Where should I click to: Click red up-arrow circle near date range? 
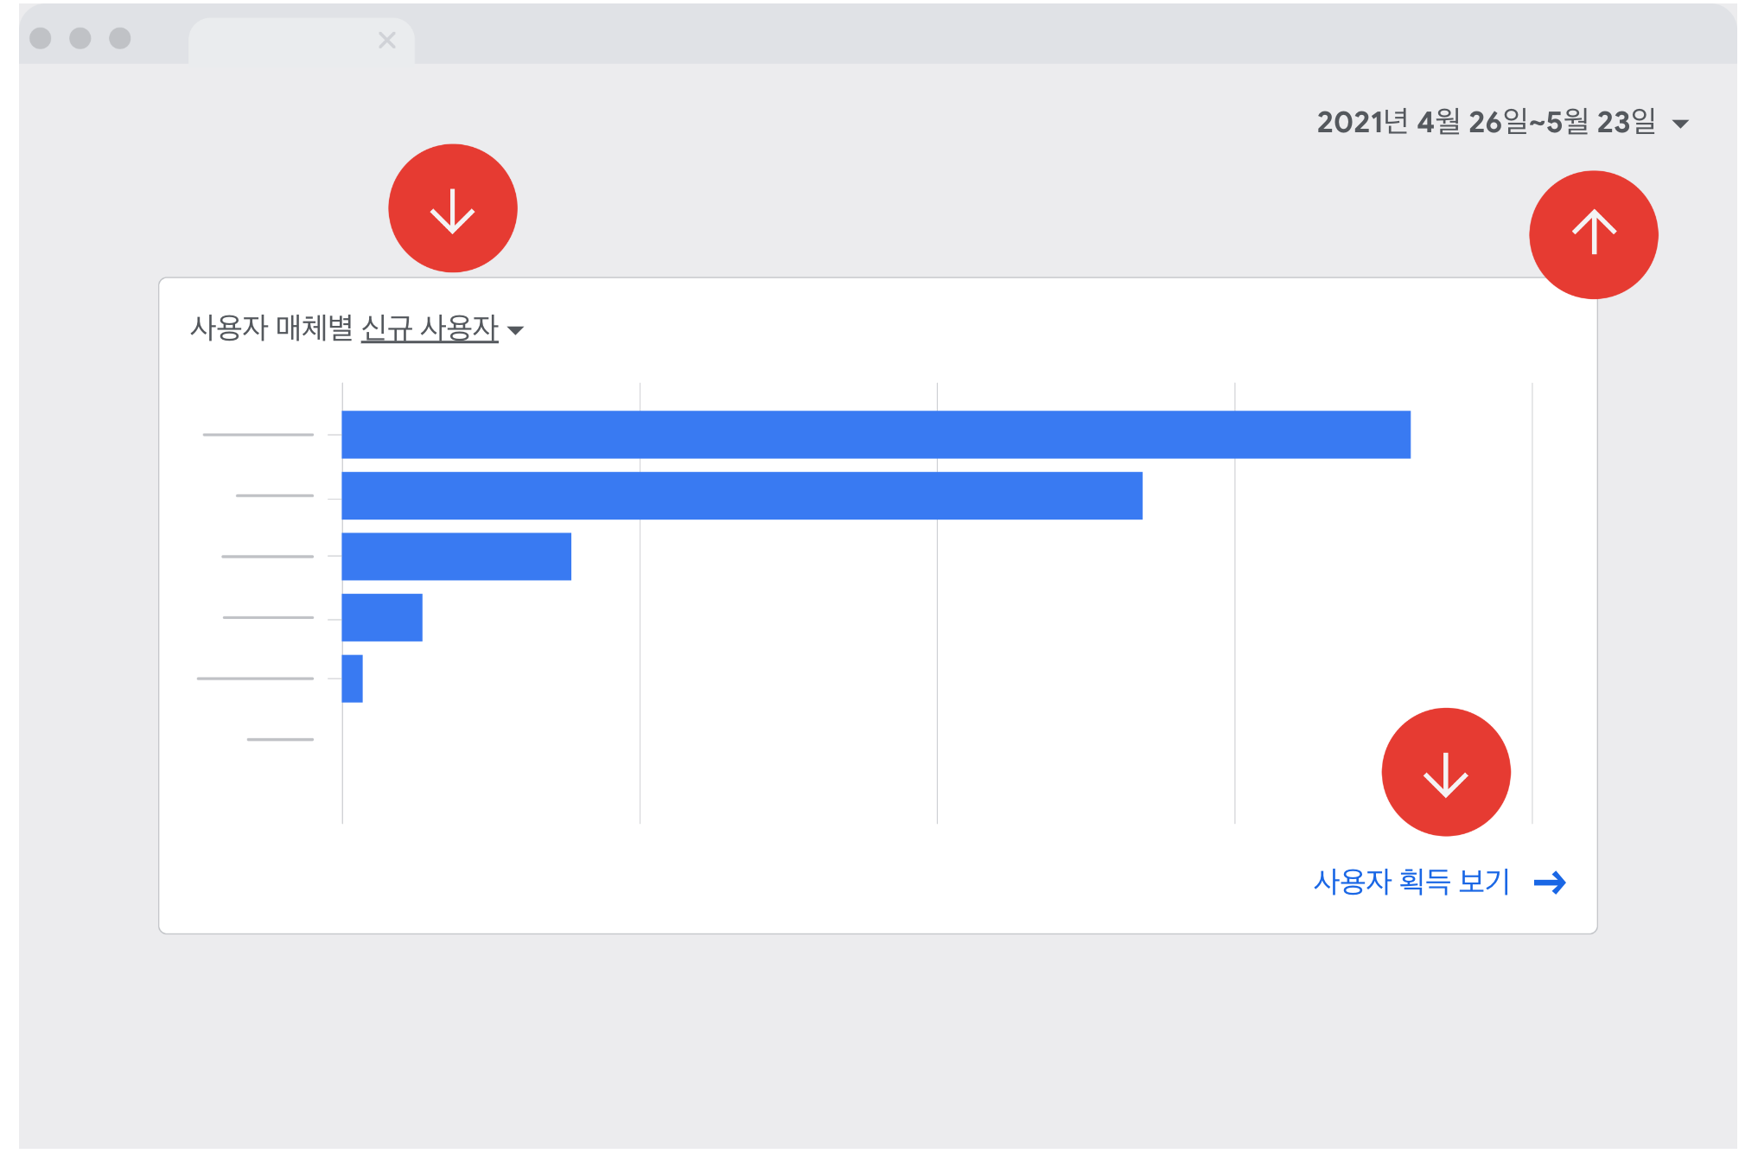tap(1593, 234)
